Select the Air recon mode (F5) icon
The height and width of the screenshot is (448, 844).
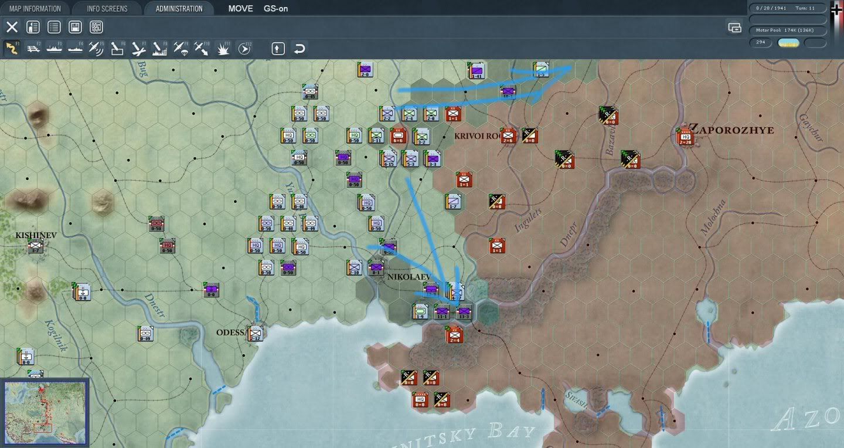pyautogui.click(x=96, y=48)
